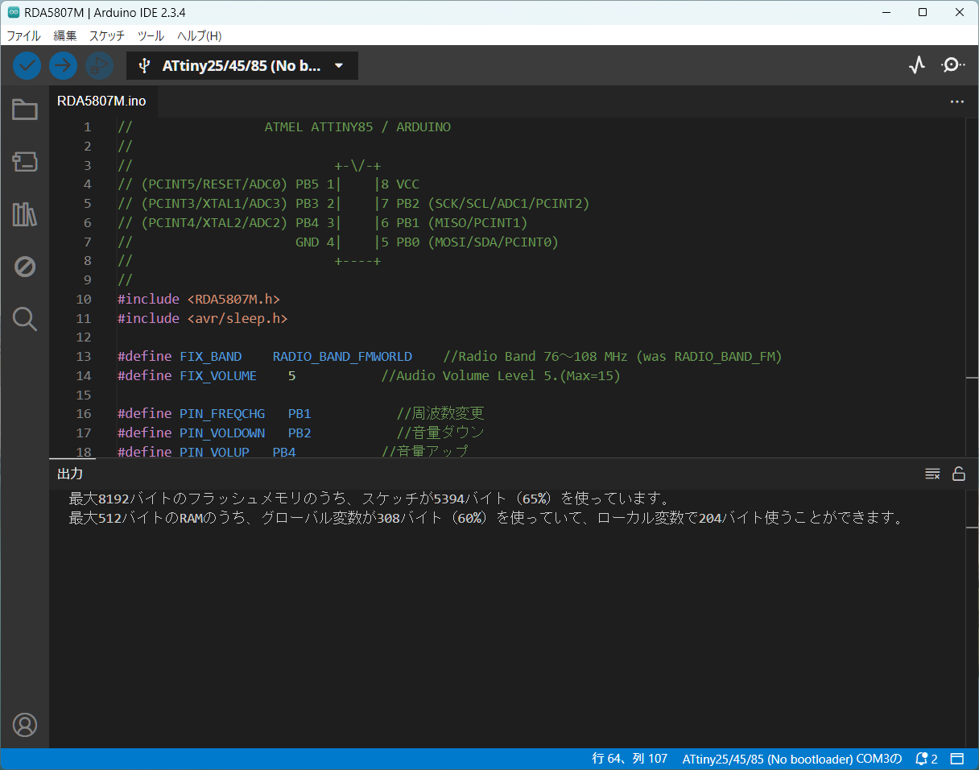Click the 周波数変更 comment text

click(x=448, y=413)
